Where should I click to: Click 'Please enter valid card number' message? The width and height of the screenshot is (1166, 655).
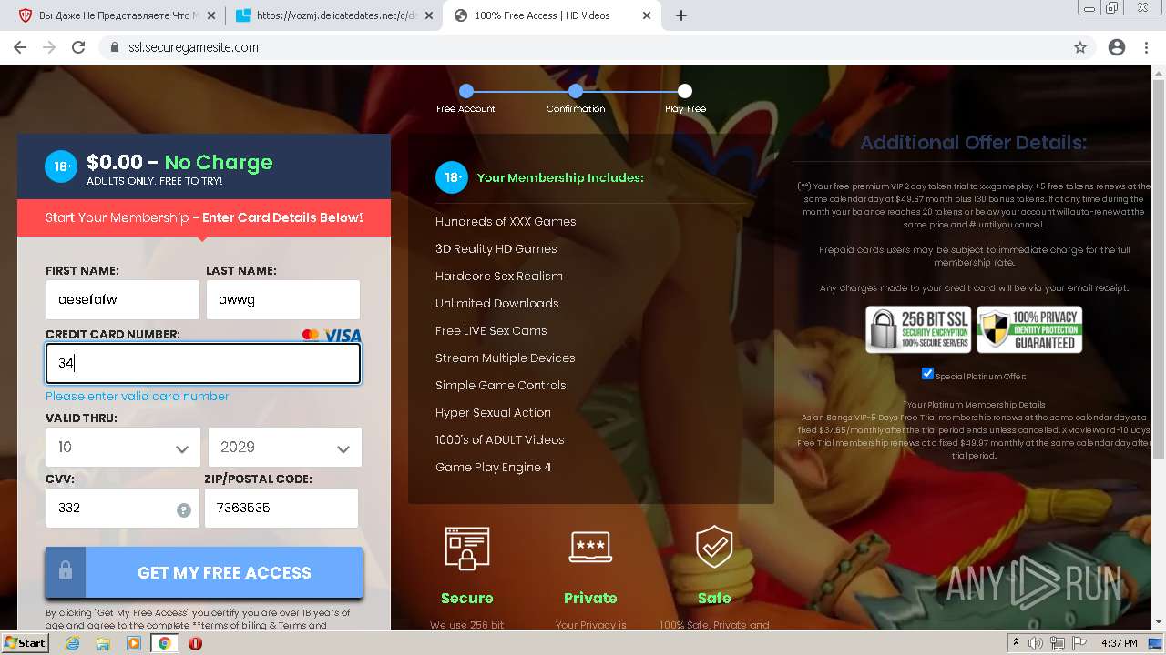tap(138, 396)
